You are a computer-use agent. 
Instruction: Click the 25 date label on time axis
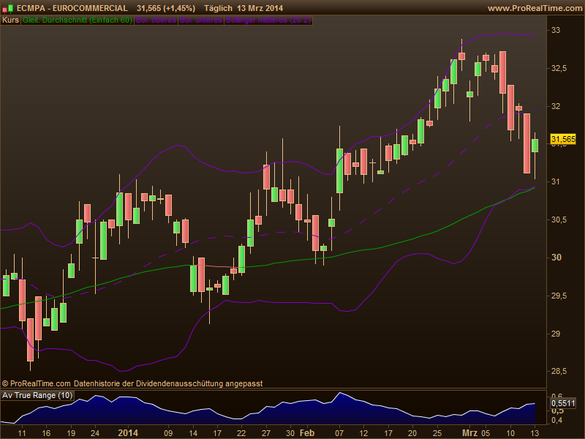tap(437, 433)
